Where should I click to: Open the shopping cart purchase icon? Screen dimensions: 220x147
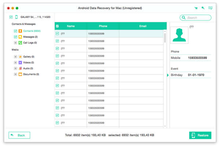[196, 8]
